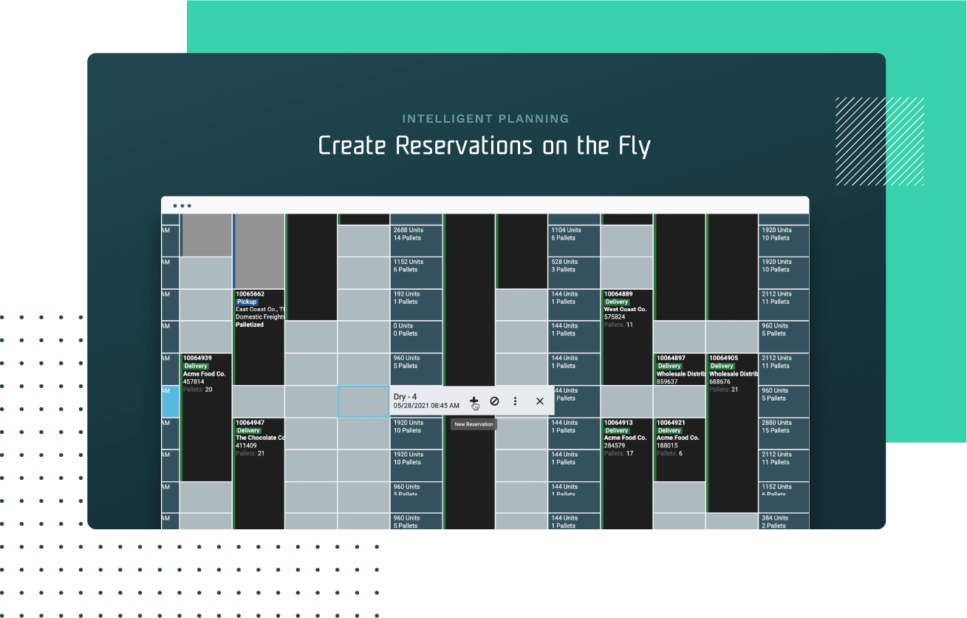Click the block slot circle-slash icon
Image resolution: width=967 pixels, height=618 pixels.
[x=494, y=401]
